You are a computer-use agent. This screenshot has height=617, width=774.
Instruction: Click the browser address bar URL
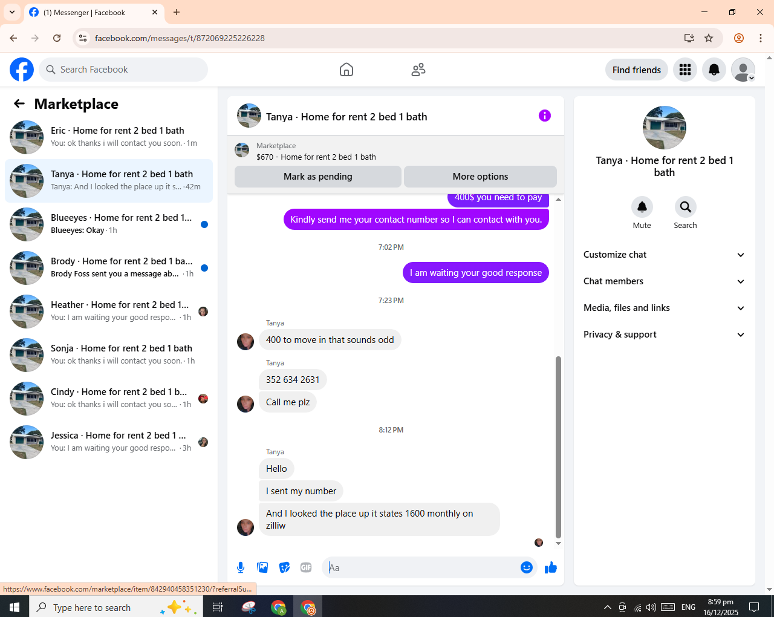coord(180,38)
